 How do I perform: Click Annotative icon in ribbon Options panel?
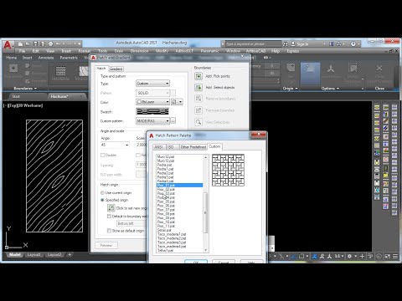pos(331,69)
